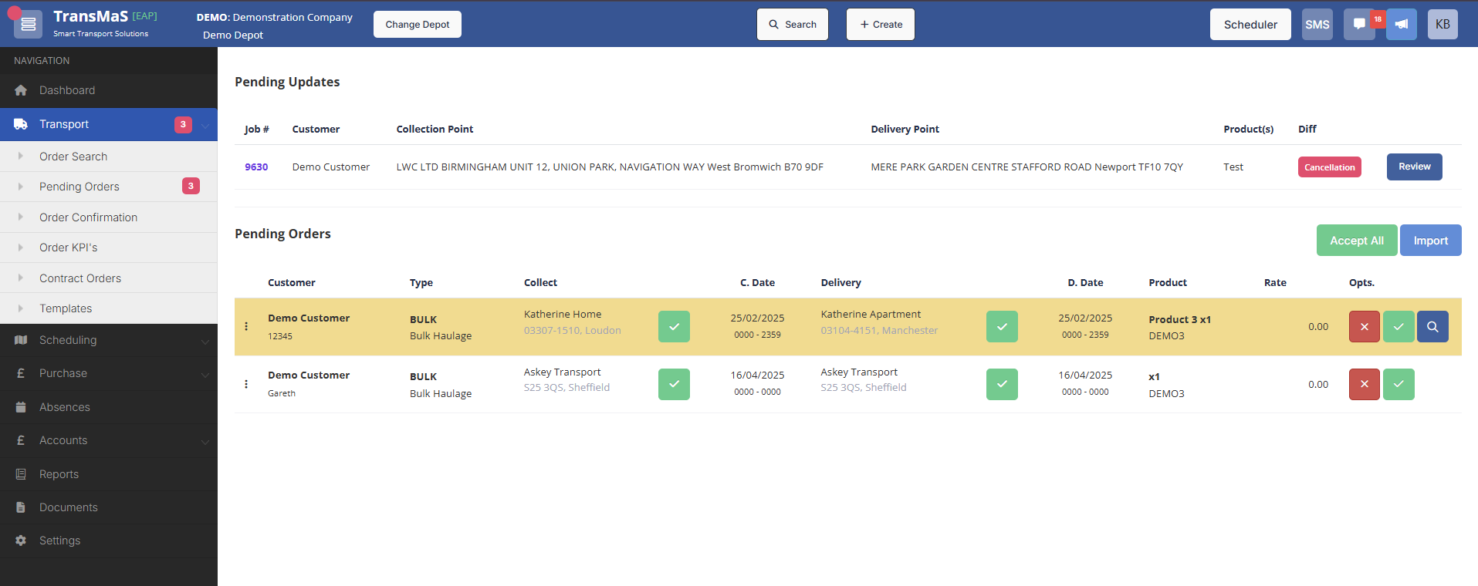This screenshot has height=586, width=1478.
Task: Toggle Katherine Home collection check
Action: 674,327
